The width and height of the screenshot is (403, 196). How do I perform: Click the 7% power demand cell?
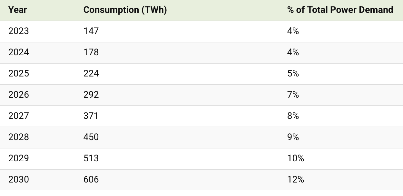(293, 95)
